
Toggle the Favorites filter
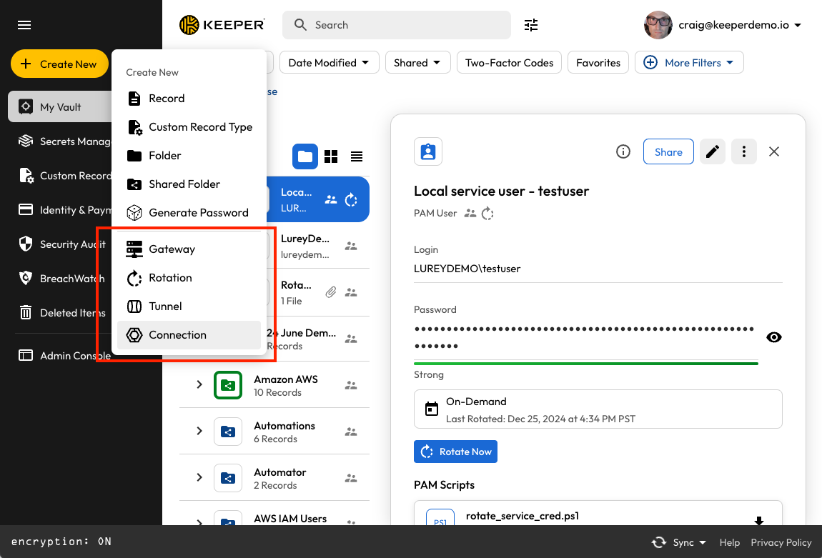pos(598,63)
